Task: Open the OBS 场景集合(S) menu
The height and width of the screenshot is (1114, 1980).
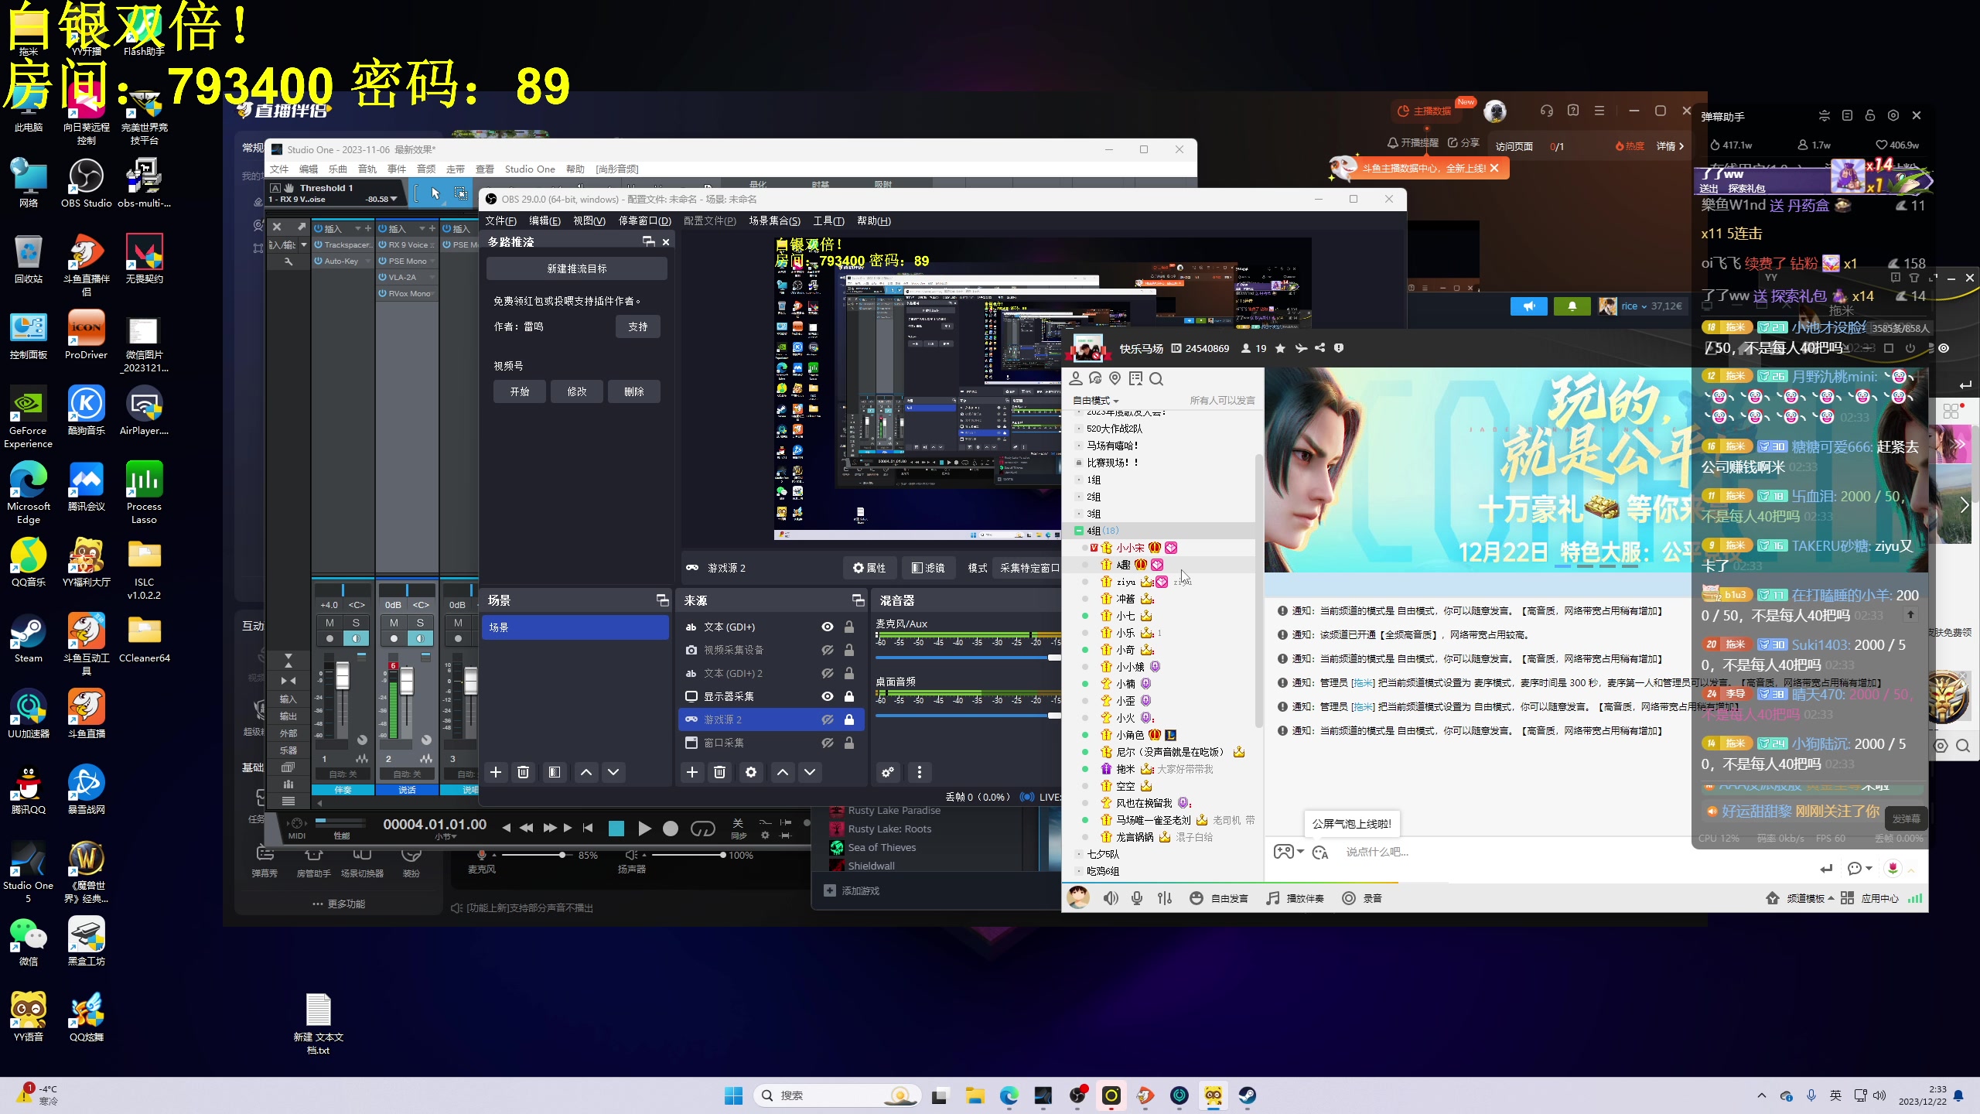Action: [774, 221]
